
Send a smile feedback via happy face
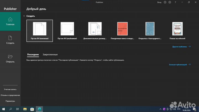(x=165, y=2)
